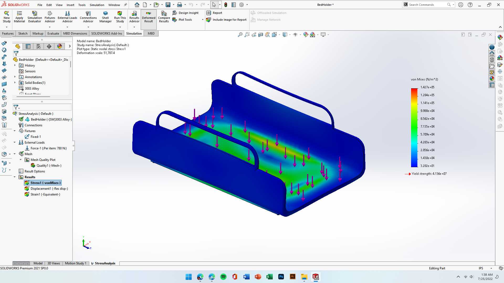Select the FeatureManager Design Tree tab

click(x=18, y=46)
